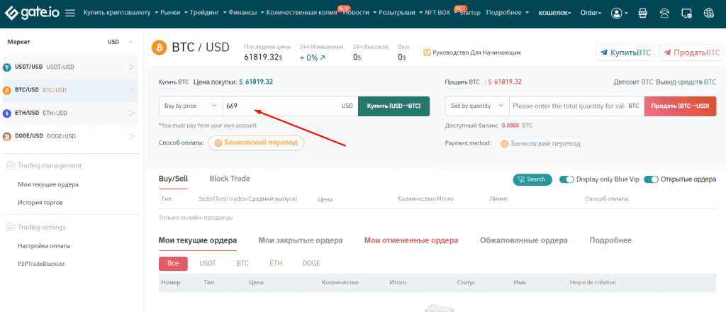Select Банковский перевод payment under buy
The image size is (726, 312).
coord(256,143)
